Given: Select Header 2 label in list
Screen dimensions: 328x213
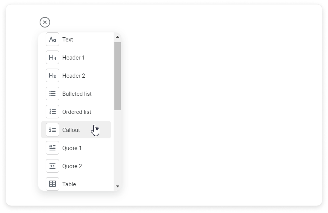Looking at the screenshot, I should point(74,76).
